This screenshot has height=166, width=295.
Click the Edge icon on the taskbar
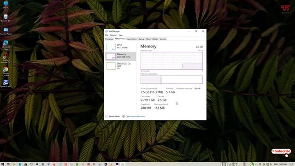click(x=20, y=164)
